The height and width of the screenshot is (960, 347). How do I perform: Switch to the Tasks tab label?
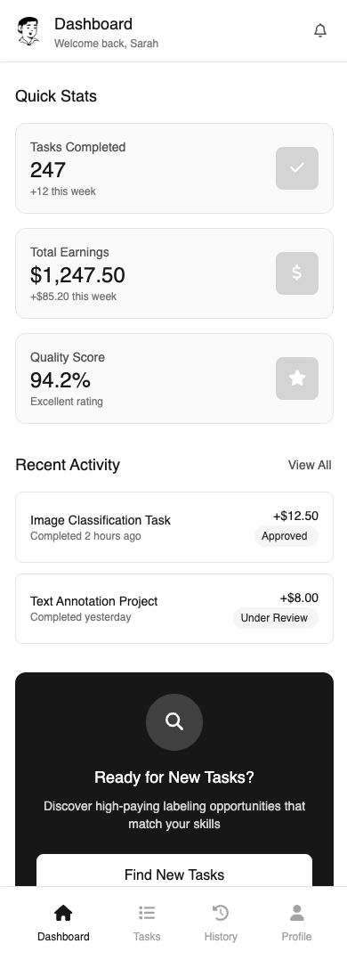coord(147,937)
